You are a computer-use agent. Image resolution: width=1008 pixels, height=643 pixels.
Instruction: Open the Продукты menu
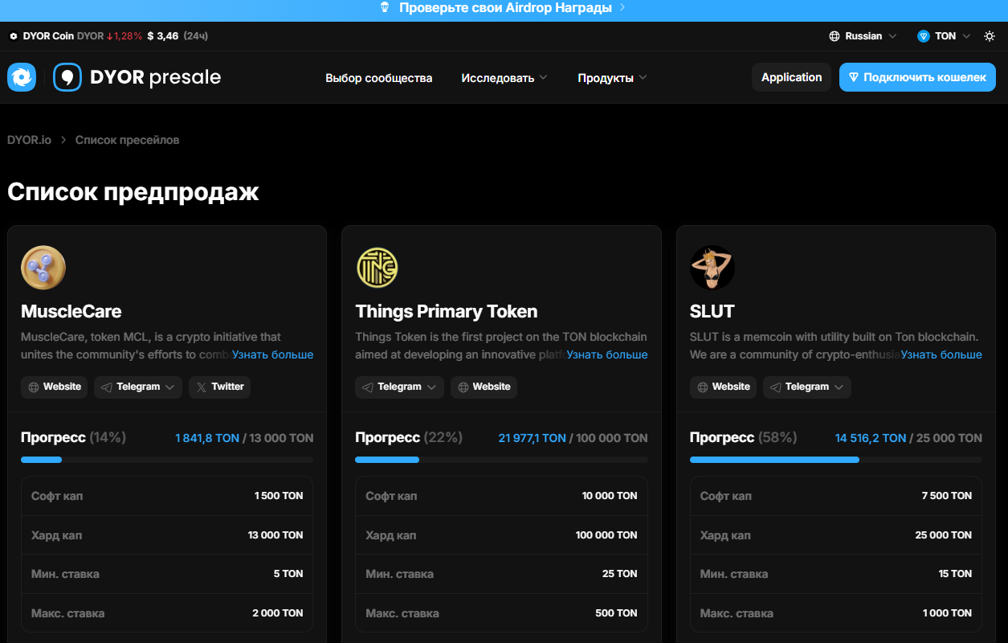pyautogui.click(x=612, y=78)
